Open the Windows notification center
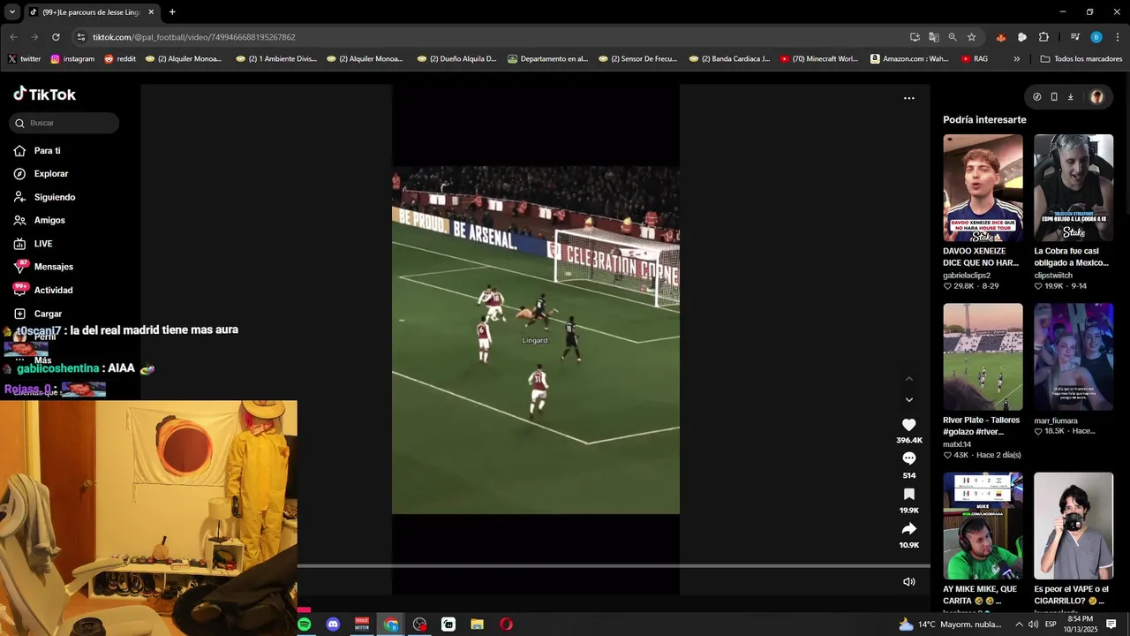Screen dimensions: 1130x636 coord(1111,625)
